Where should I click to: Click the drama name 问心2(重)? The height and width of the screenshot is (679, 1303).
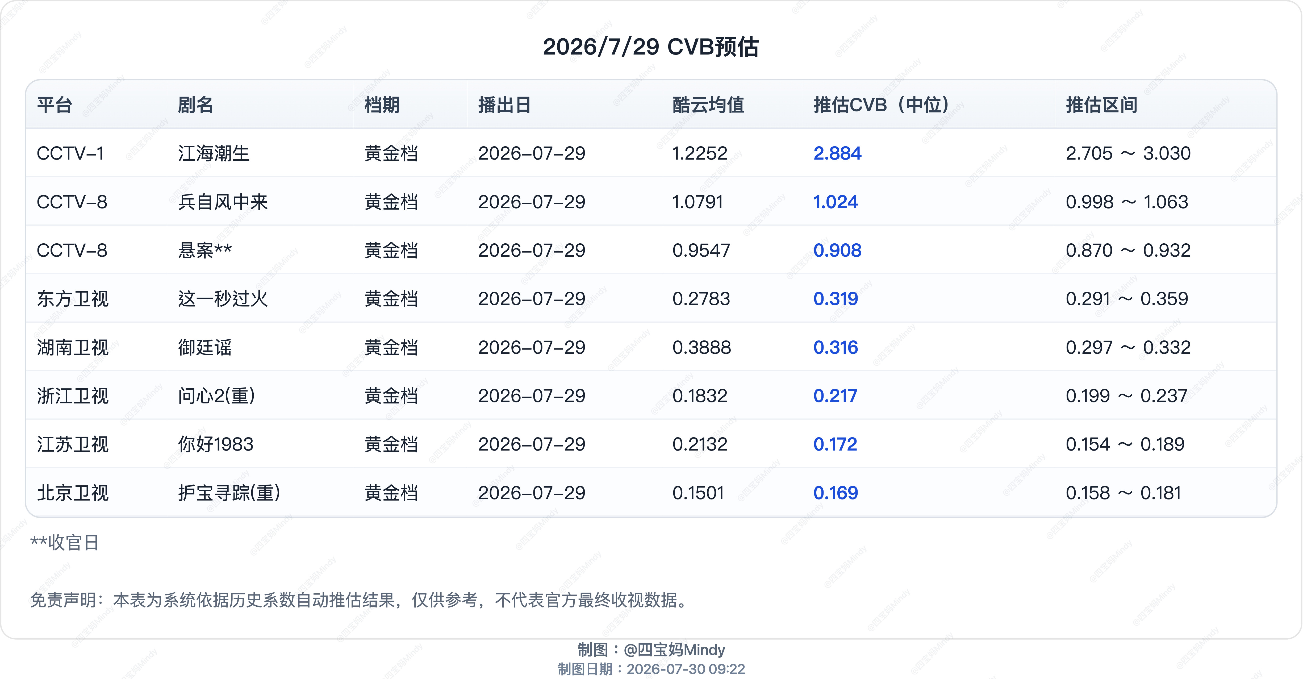[216, 396]
